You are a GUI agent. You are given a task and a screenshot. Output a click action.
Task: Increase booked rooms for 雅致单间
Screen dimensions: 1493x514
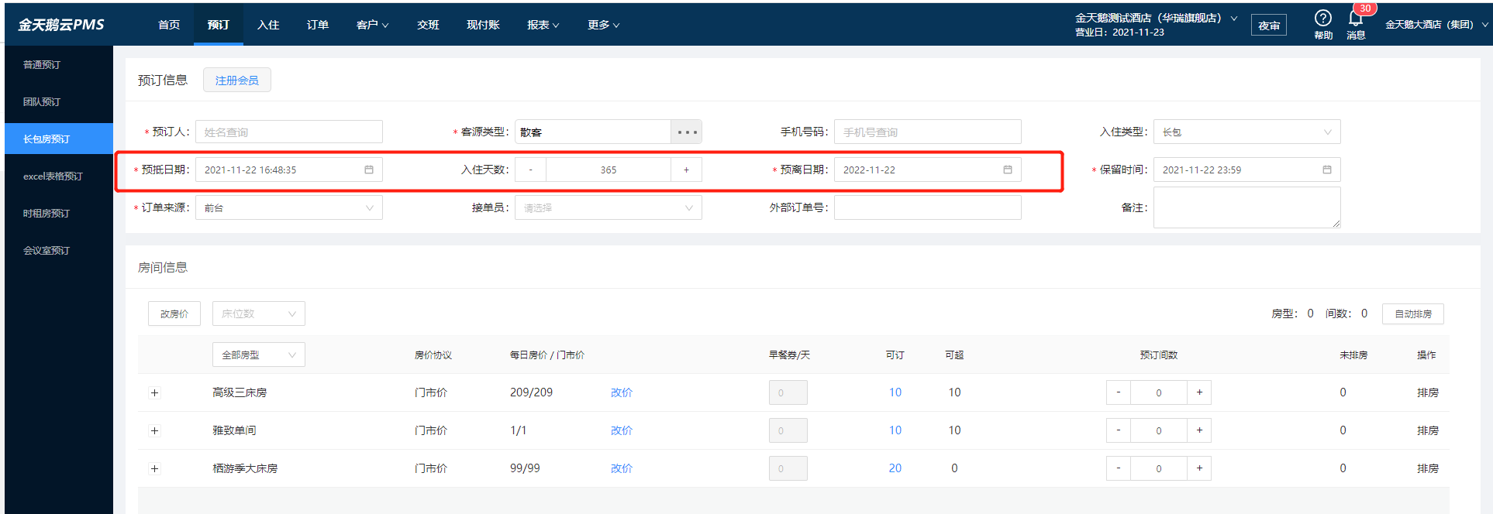(x=1199, y=430)
